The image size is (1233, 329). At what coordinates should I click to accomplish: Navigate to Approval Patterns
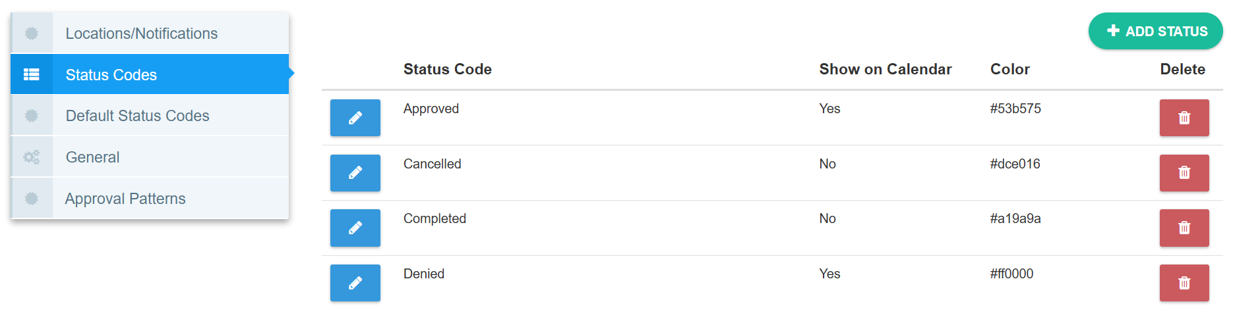[125, 199]
